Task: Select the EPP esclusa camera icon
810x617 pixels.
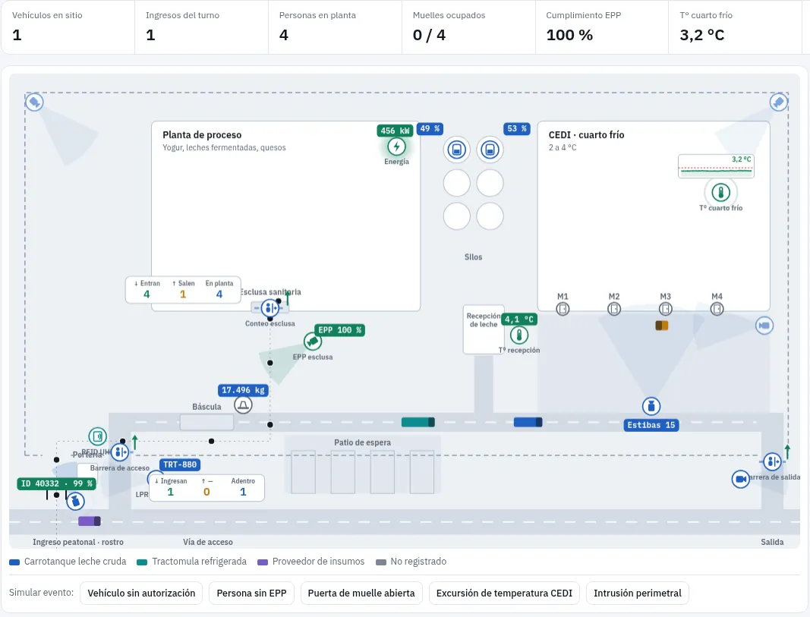Action: (x=313, y=342)
